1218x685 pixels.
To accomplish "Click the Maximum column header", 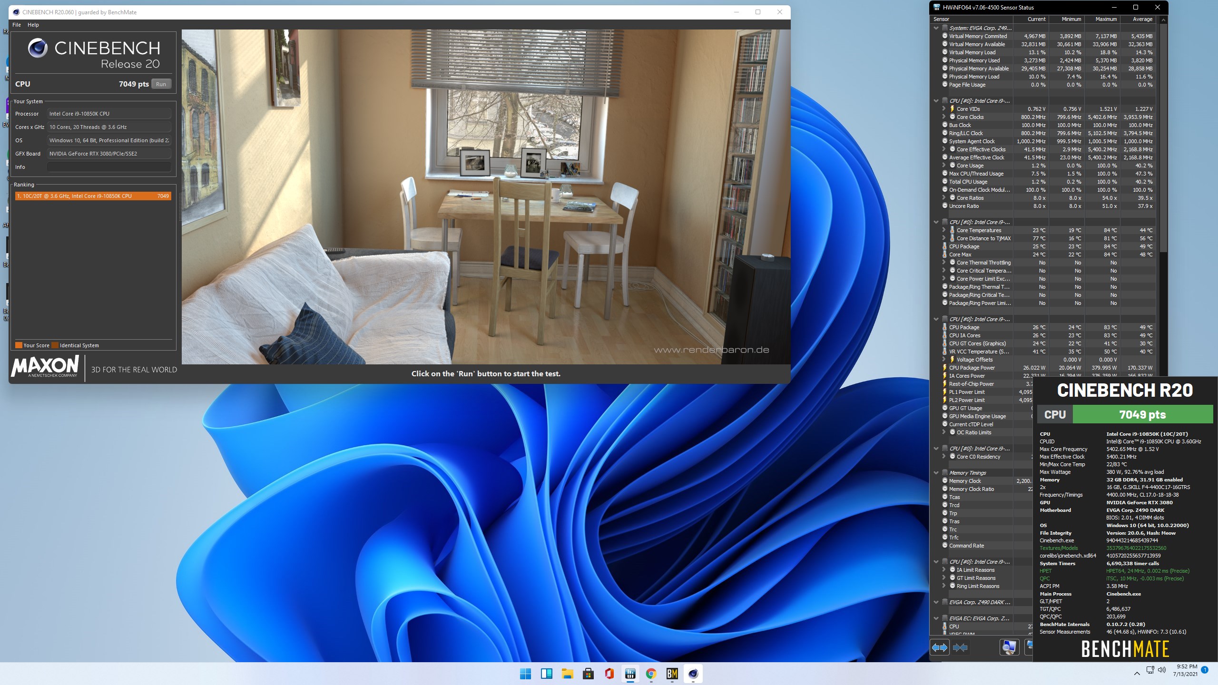I will click(x=1102, y=19).
